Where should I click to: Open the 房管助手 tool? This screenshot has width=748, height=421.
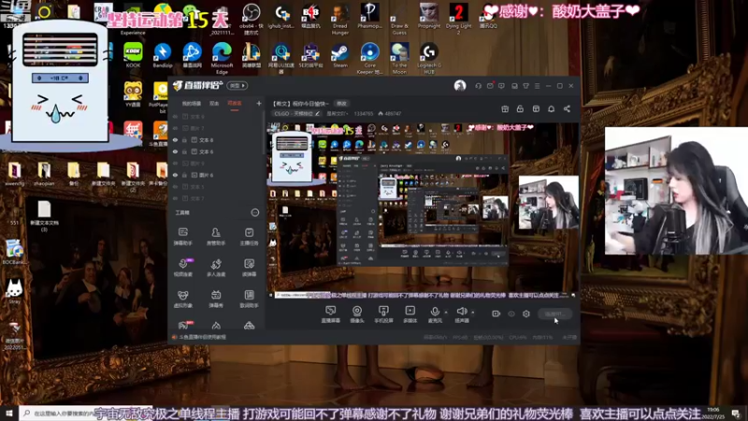(x=216, y=237)
